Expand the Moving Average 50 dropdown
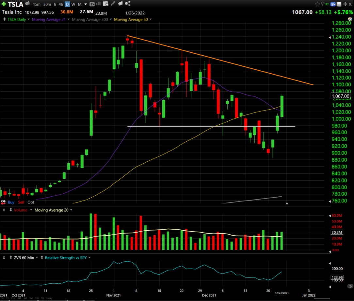The height and width of the screenshot is (301, 354). point(151,19)
